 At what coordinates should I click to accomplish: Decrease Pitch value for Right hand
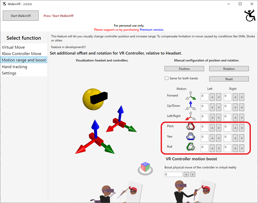tap(242, 128)
